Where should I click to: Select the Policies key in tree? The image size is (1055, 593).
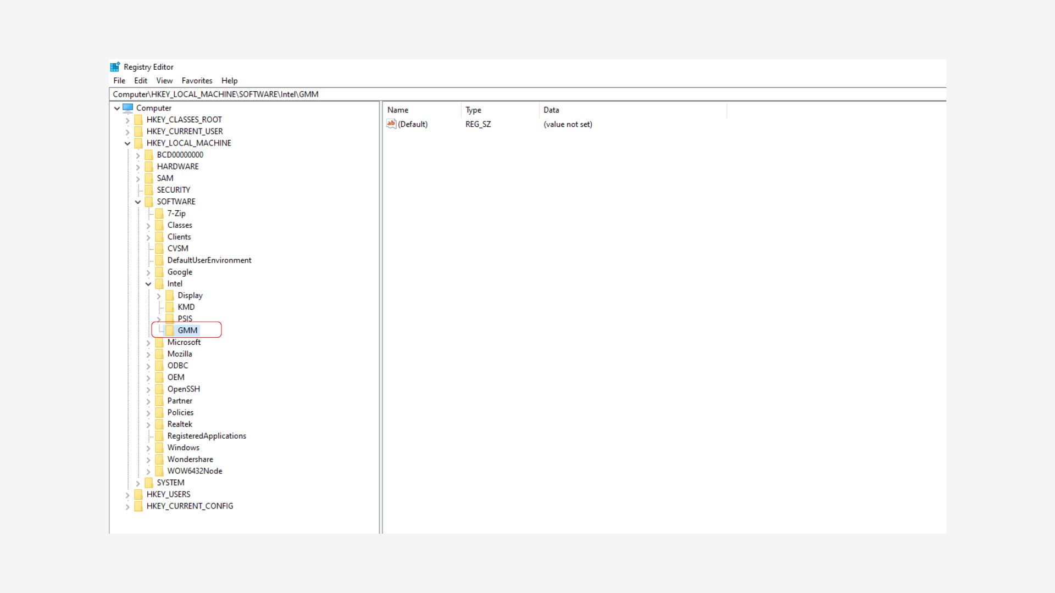180,412
